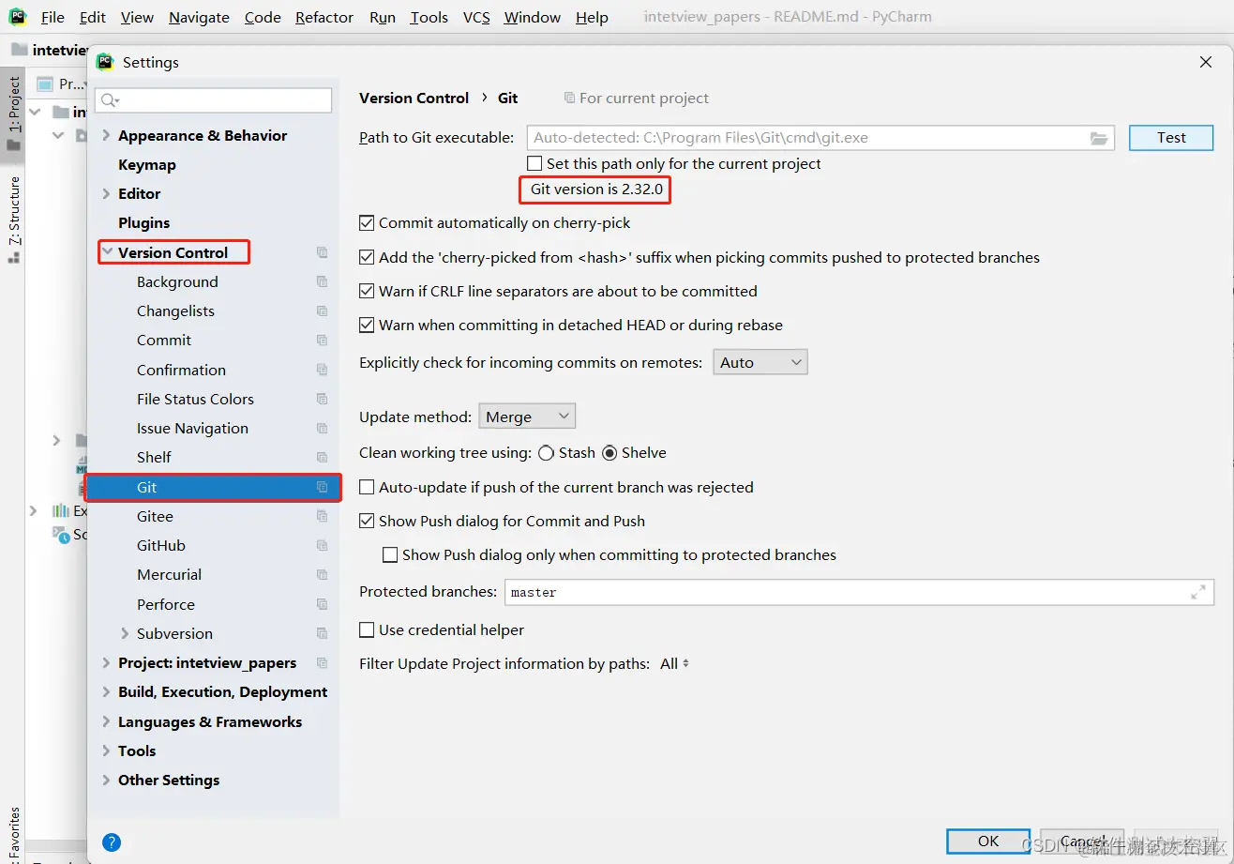Toggle 'Warn when committing in detached HEAD' checkbox

[367, 326]
